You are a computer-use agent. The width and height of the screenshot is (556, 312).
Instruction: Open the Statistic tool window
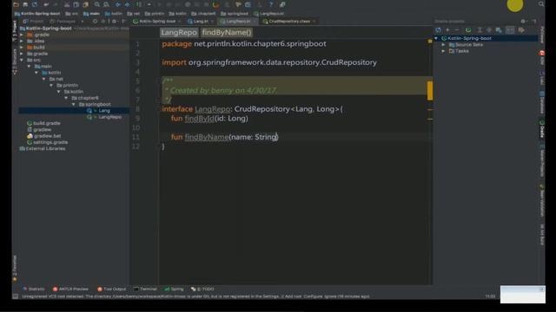click(33, 289)
